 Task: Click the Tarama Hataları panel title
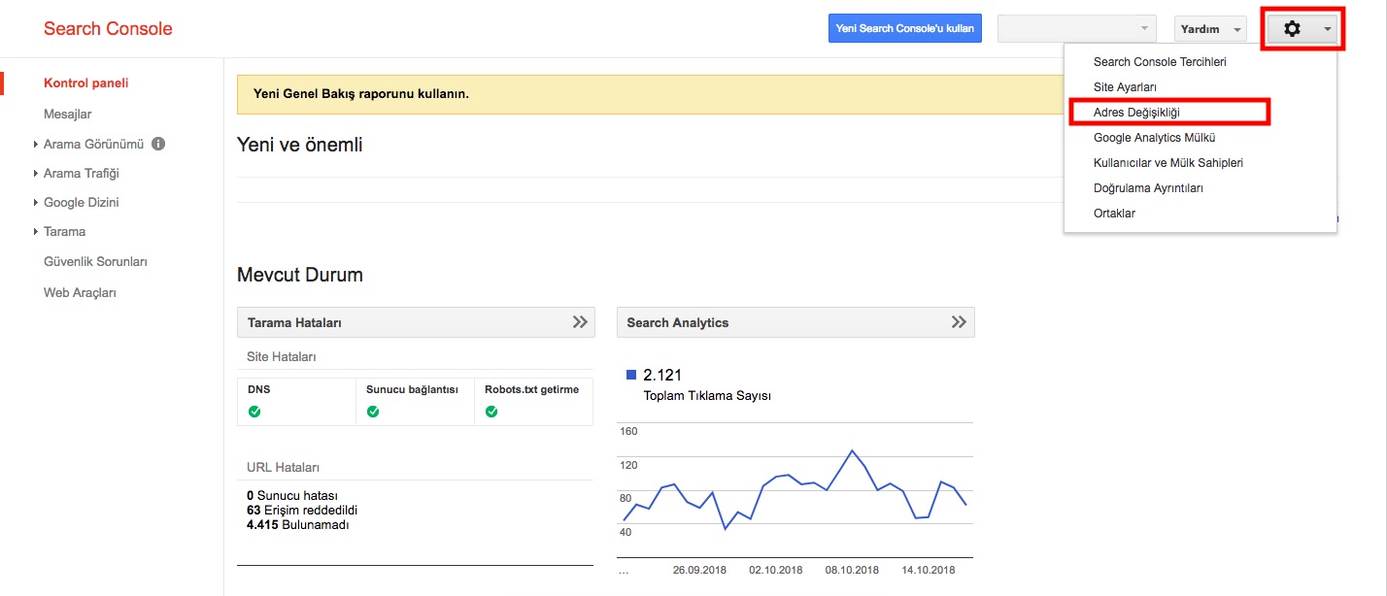pyautogui.click(x=294, y=322)
